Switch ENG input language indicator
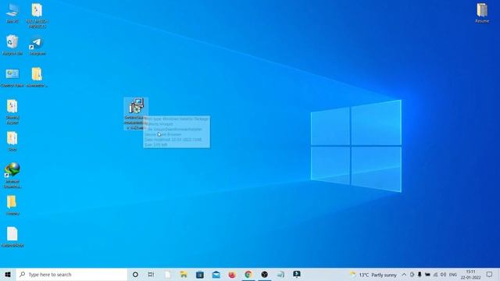500x281 pixels. tap(453, 275)
